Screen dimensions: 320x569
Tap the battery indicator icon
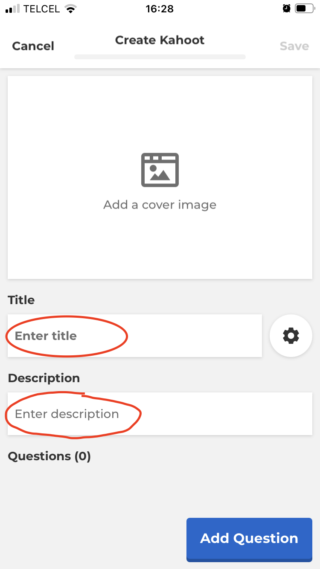coord(304,9)
